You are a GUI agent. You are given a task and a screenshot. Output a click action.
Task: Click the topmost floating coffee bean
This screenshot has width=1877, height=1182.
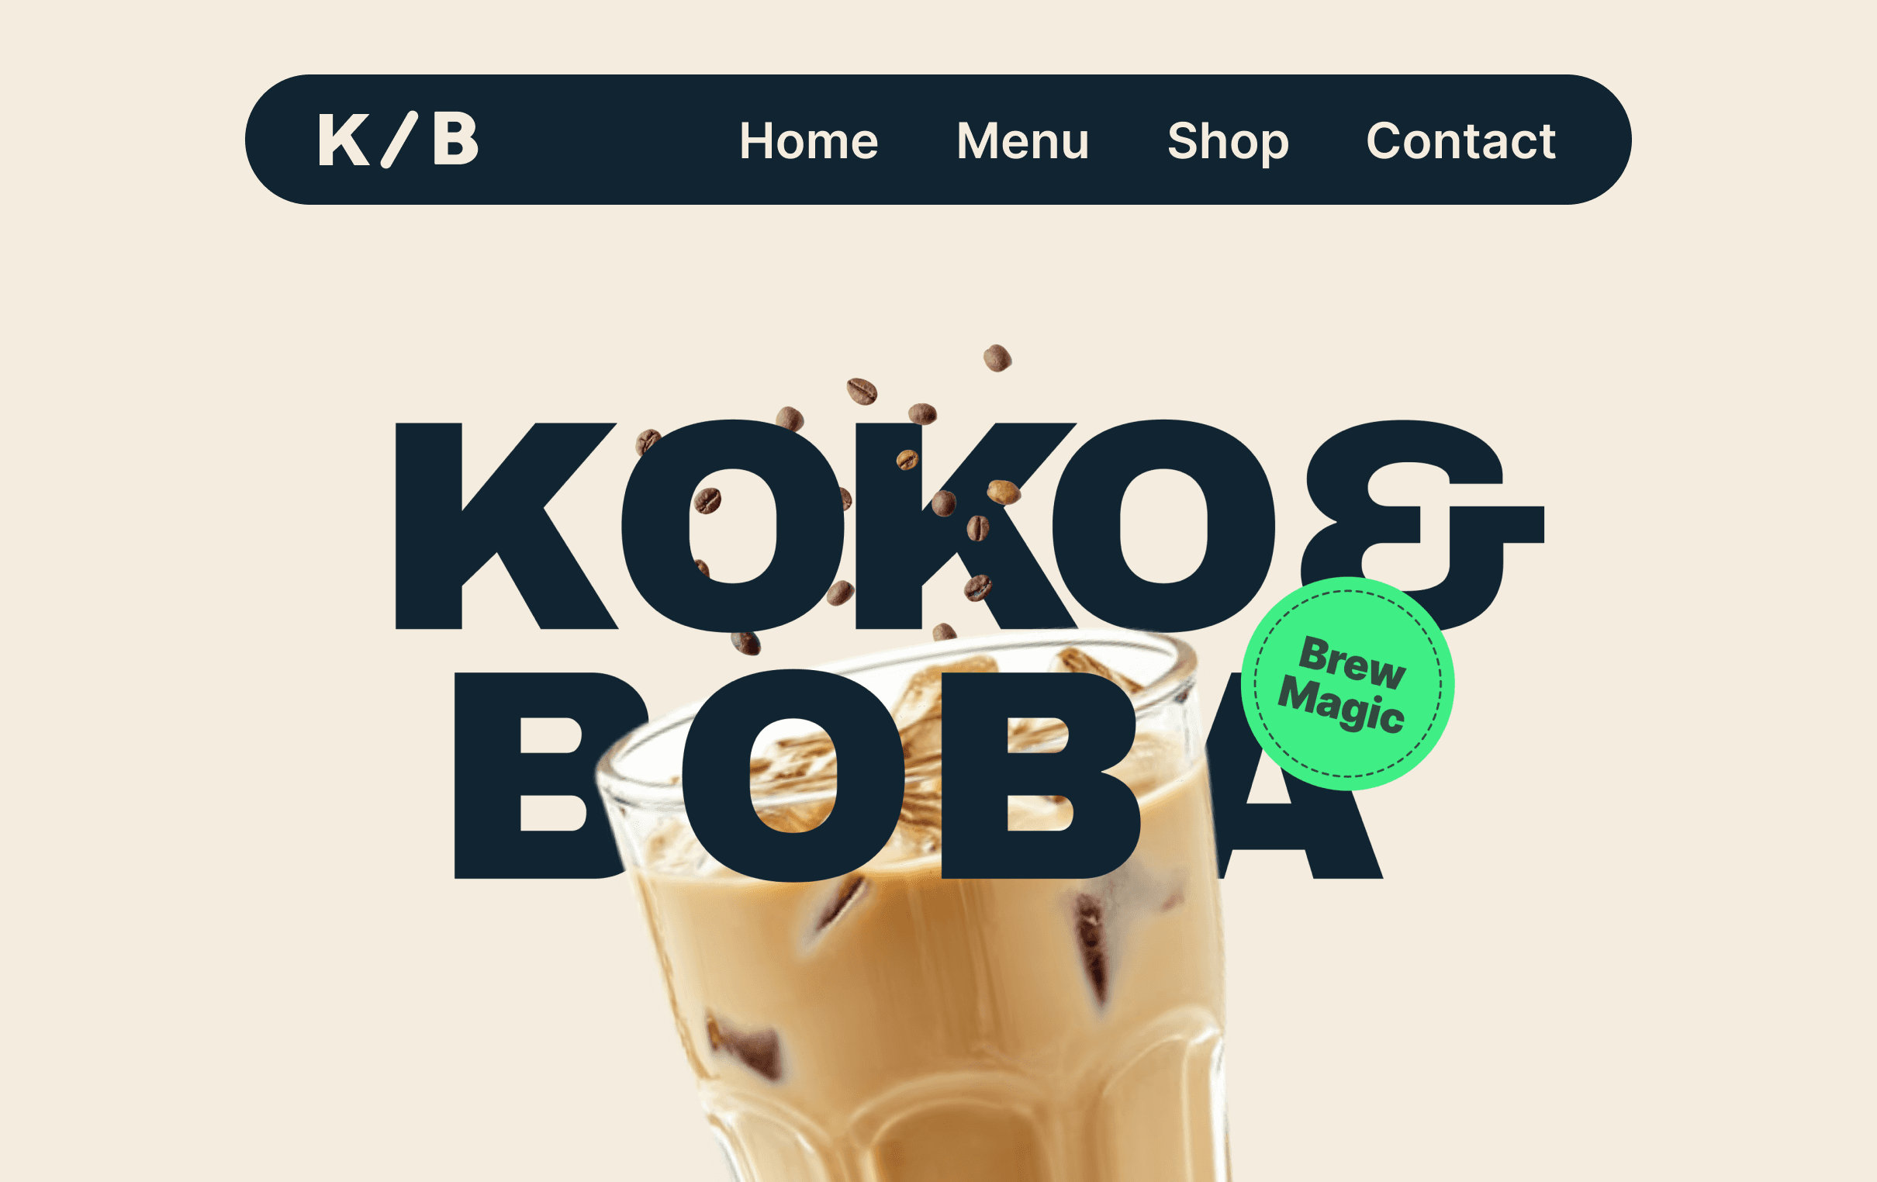[997, 358]
